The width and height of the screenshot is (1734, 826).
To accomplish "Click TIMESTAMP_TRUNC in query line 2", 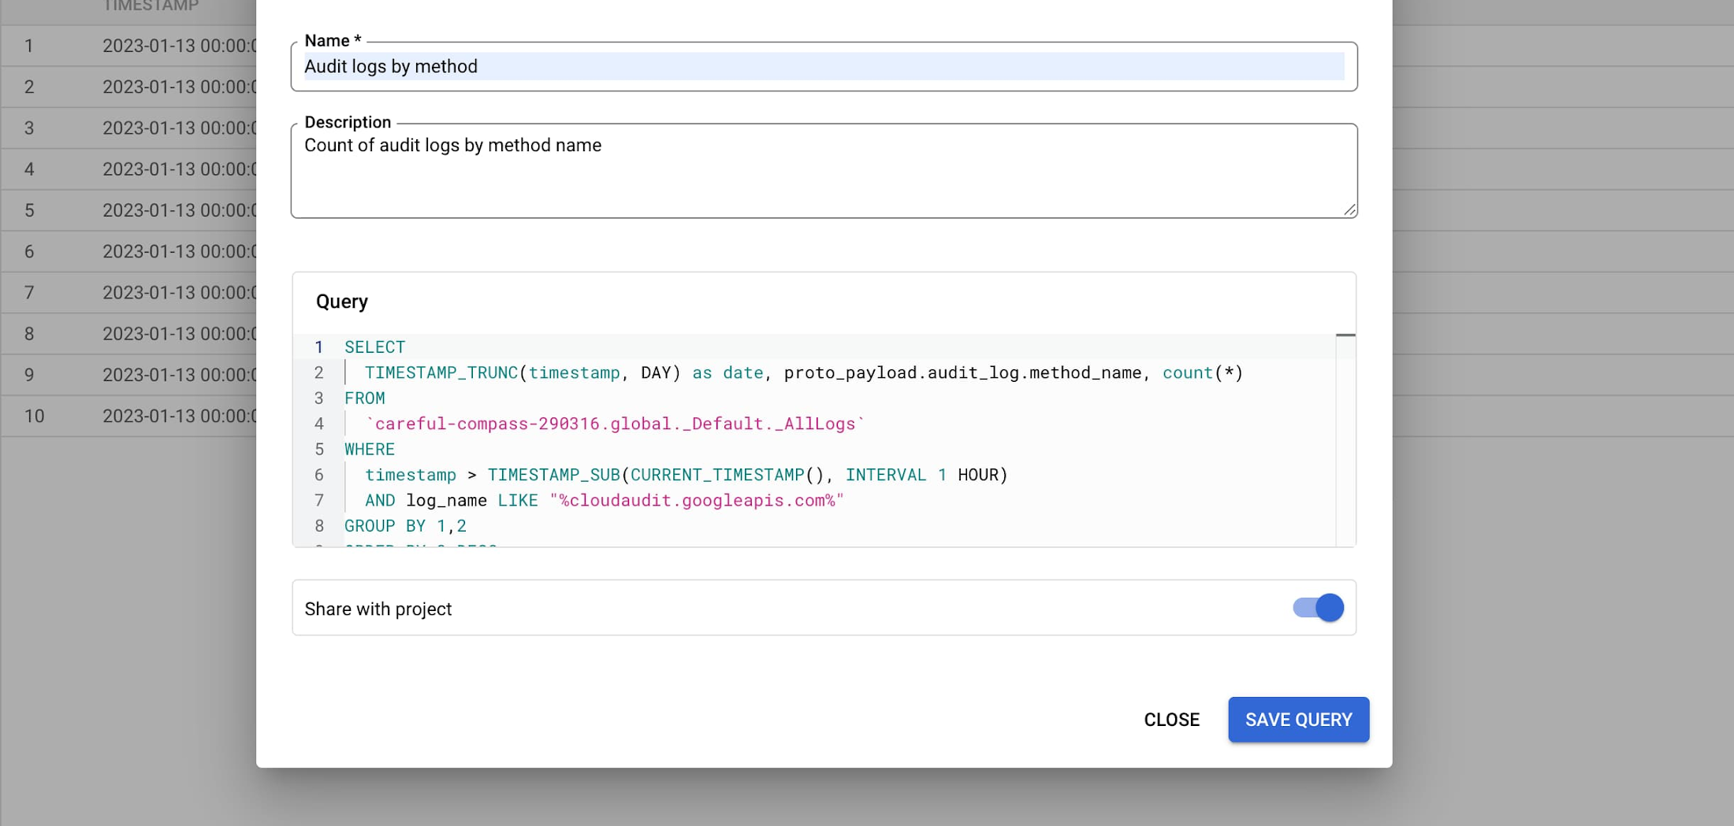I will click(x=441, y=373).
